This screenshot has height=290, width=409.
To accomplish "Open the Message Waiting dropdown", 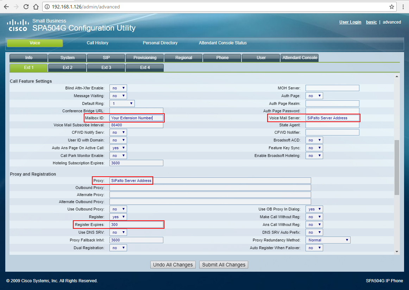I will click(118, 96).
